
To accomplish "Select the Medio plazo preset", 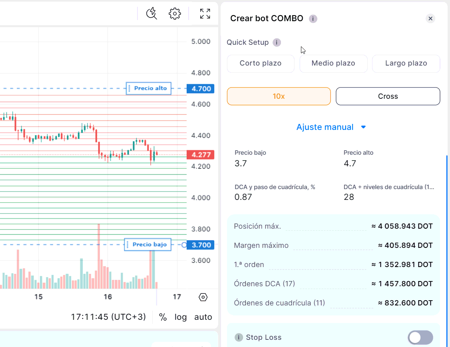I will tap(333, 64).
